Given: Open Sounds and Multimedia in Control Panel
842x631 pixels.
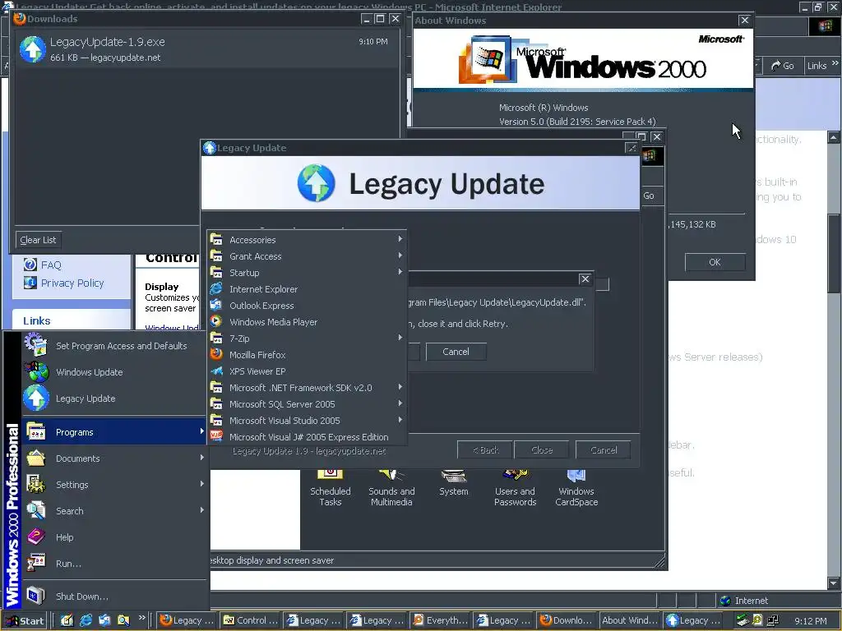Looking at the screenshot, I should click(391, 488).
